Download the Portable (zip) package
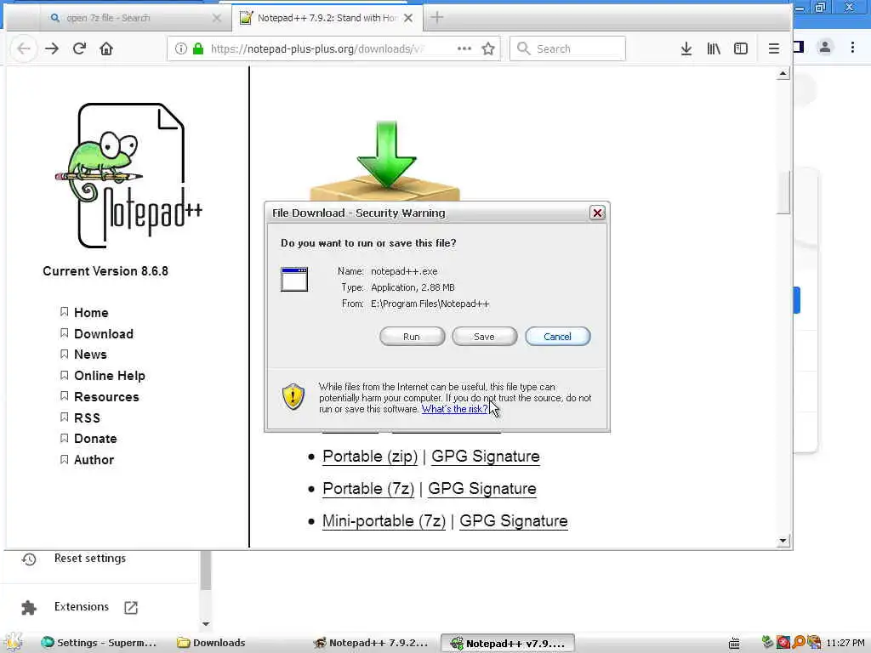The image size is (871, 653). click(x=370, y=457)
